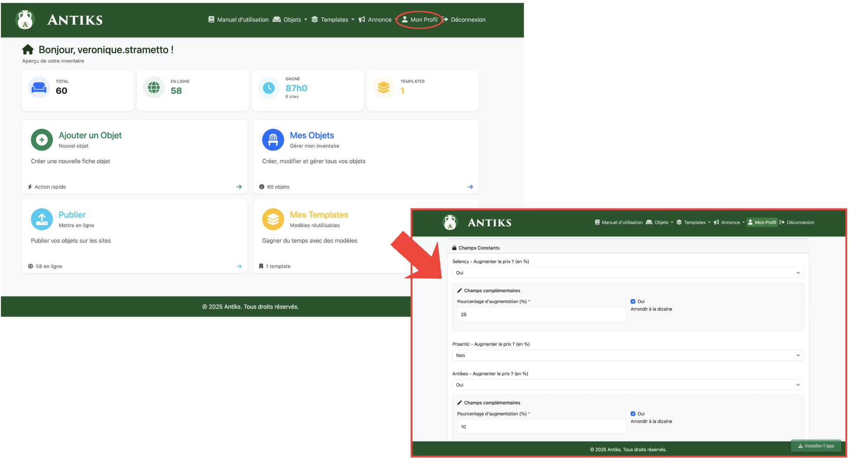Expand Templates menu in top navigation
This screenshot has width=849, height=458.
pyautogui.click(x=333, y=20)
